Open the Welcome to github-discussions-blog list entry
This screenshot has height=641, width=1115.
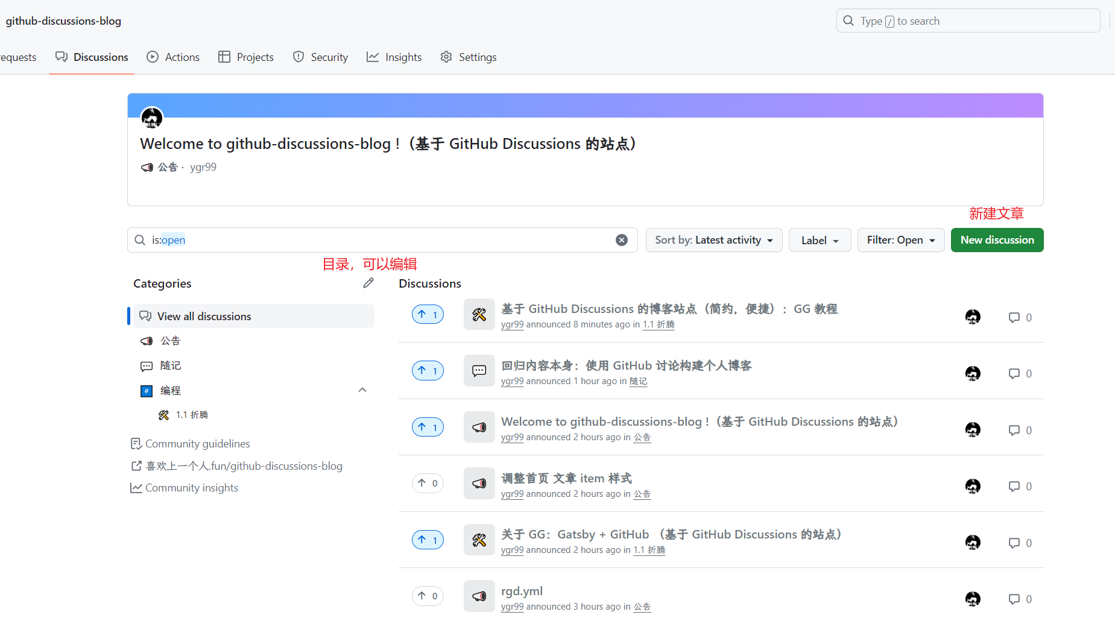(x=701, y=422)
